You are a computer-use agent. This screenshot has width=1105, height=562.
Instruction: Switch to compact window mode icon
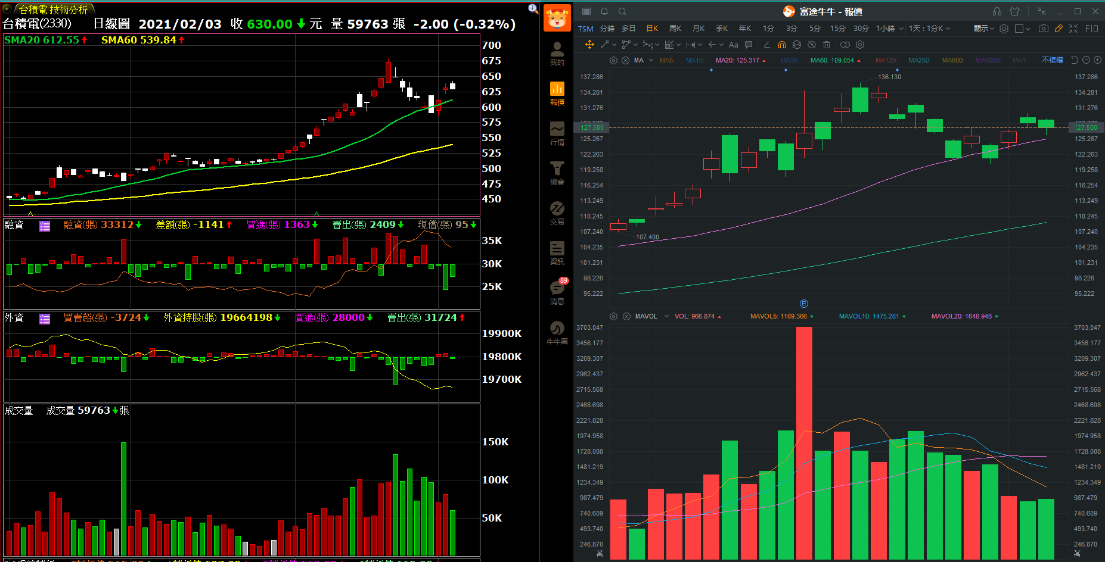pyautogui.click(x=1041, y=11)
